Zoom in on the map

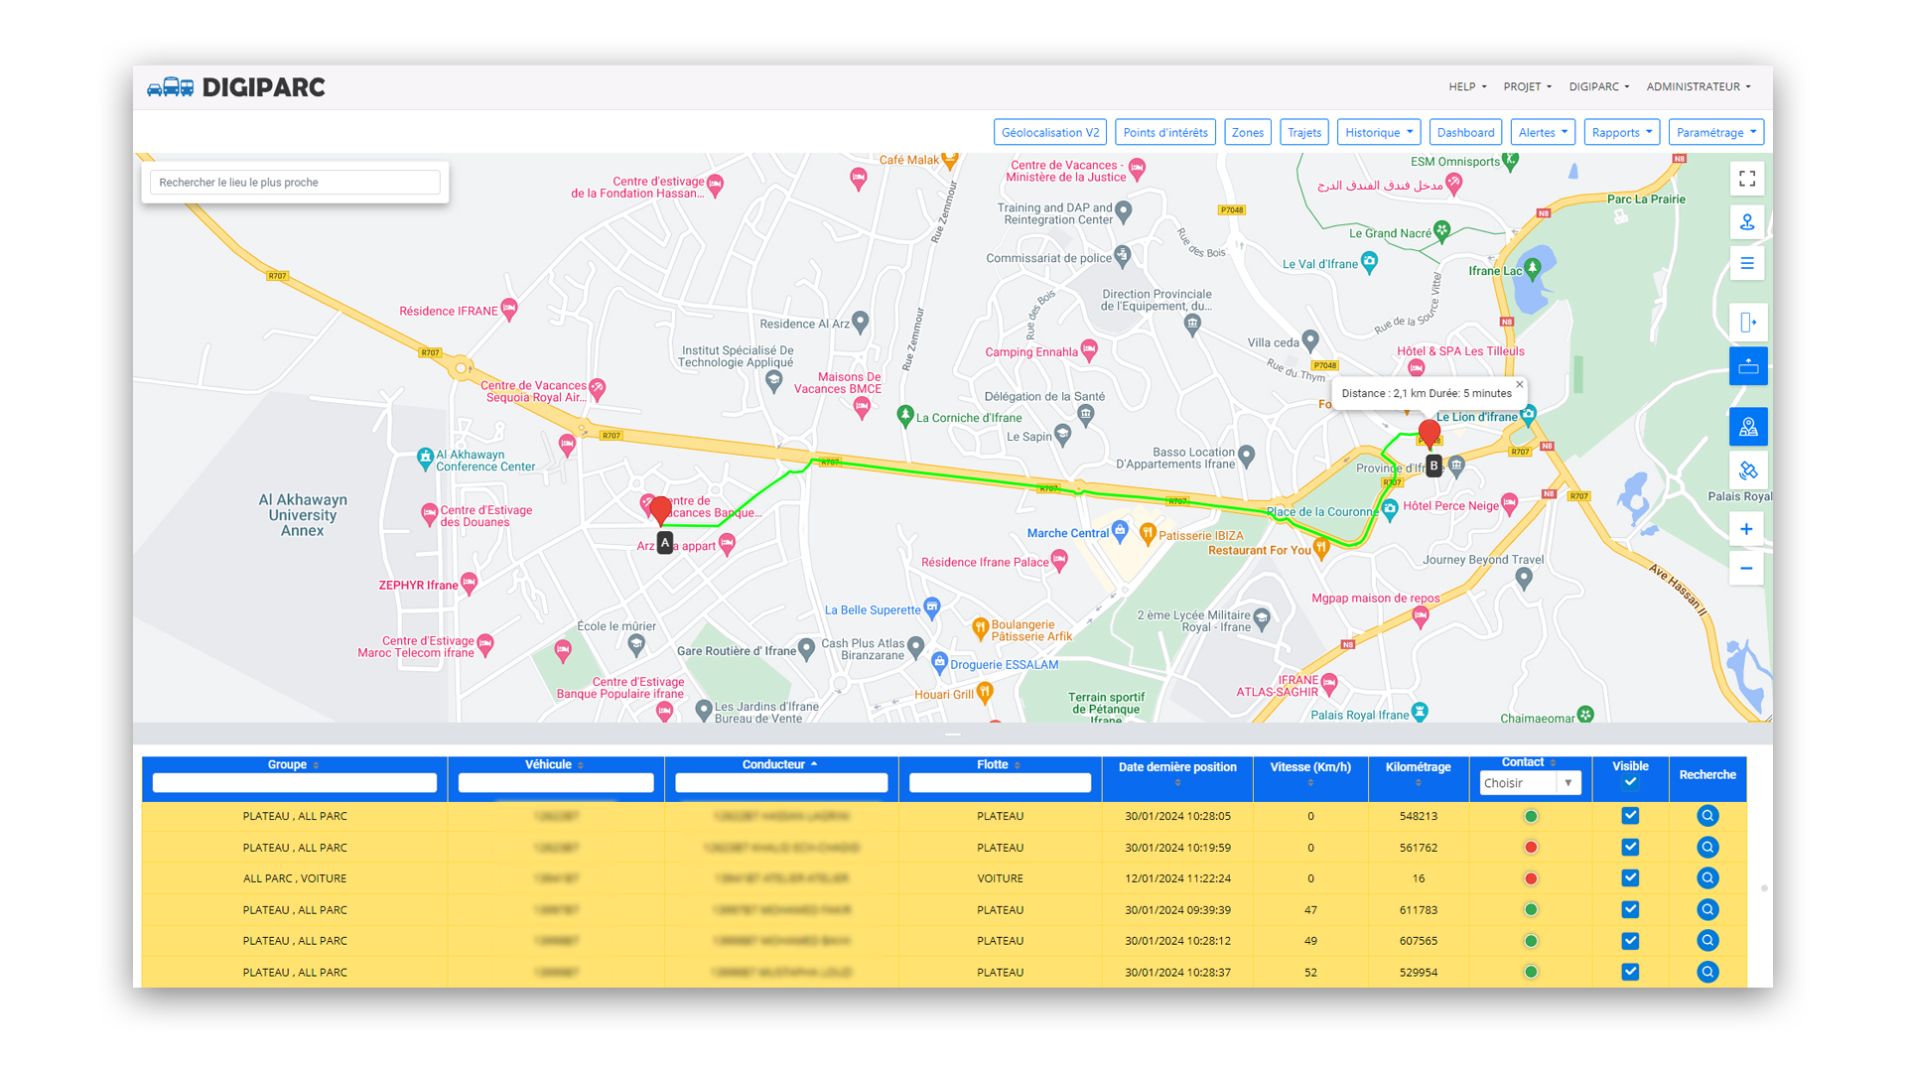tap(1746, 529)
